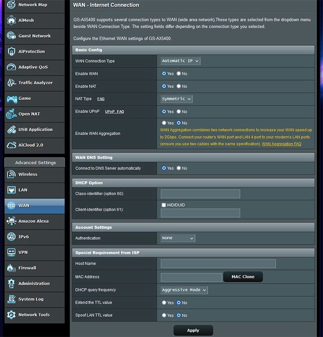
Task: Open AiMesh via its sidebar icon
Action: (11, 20)
